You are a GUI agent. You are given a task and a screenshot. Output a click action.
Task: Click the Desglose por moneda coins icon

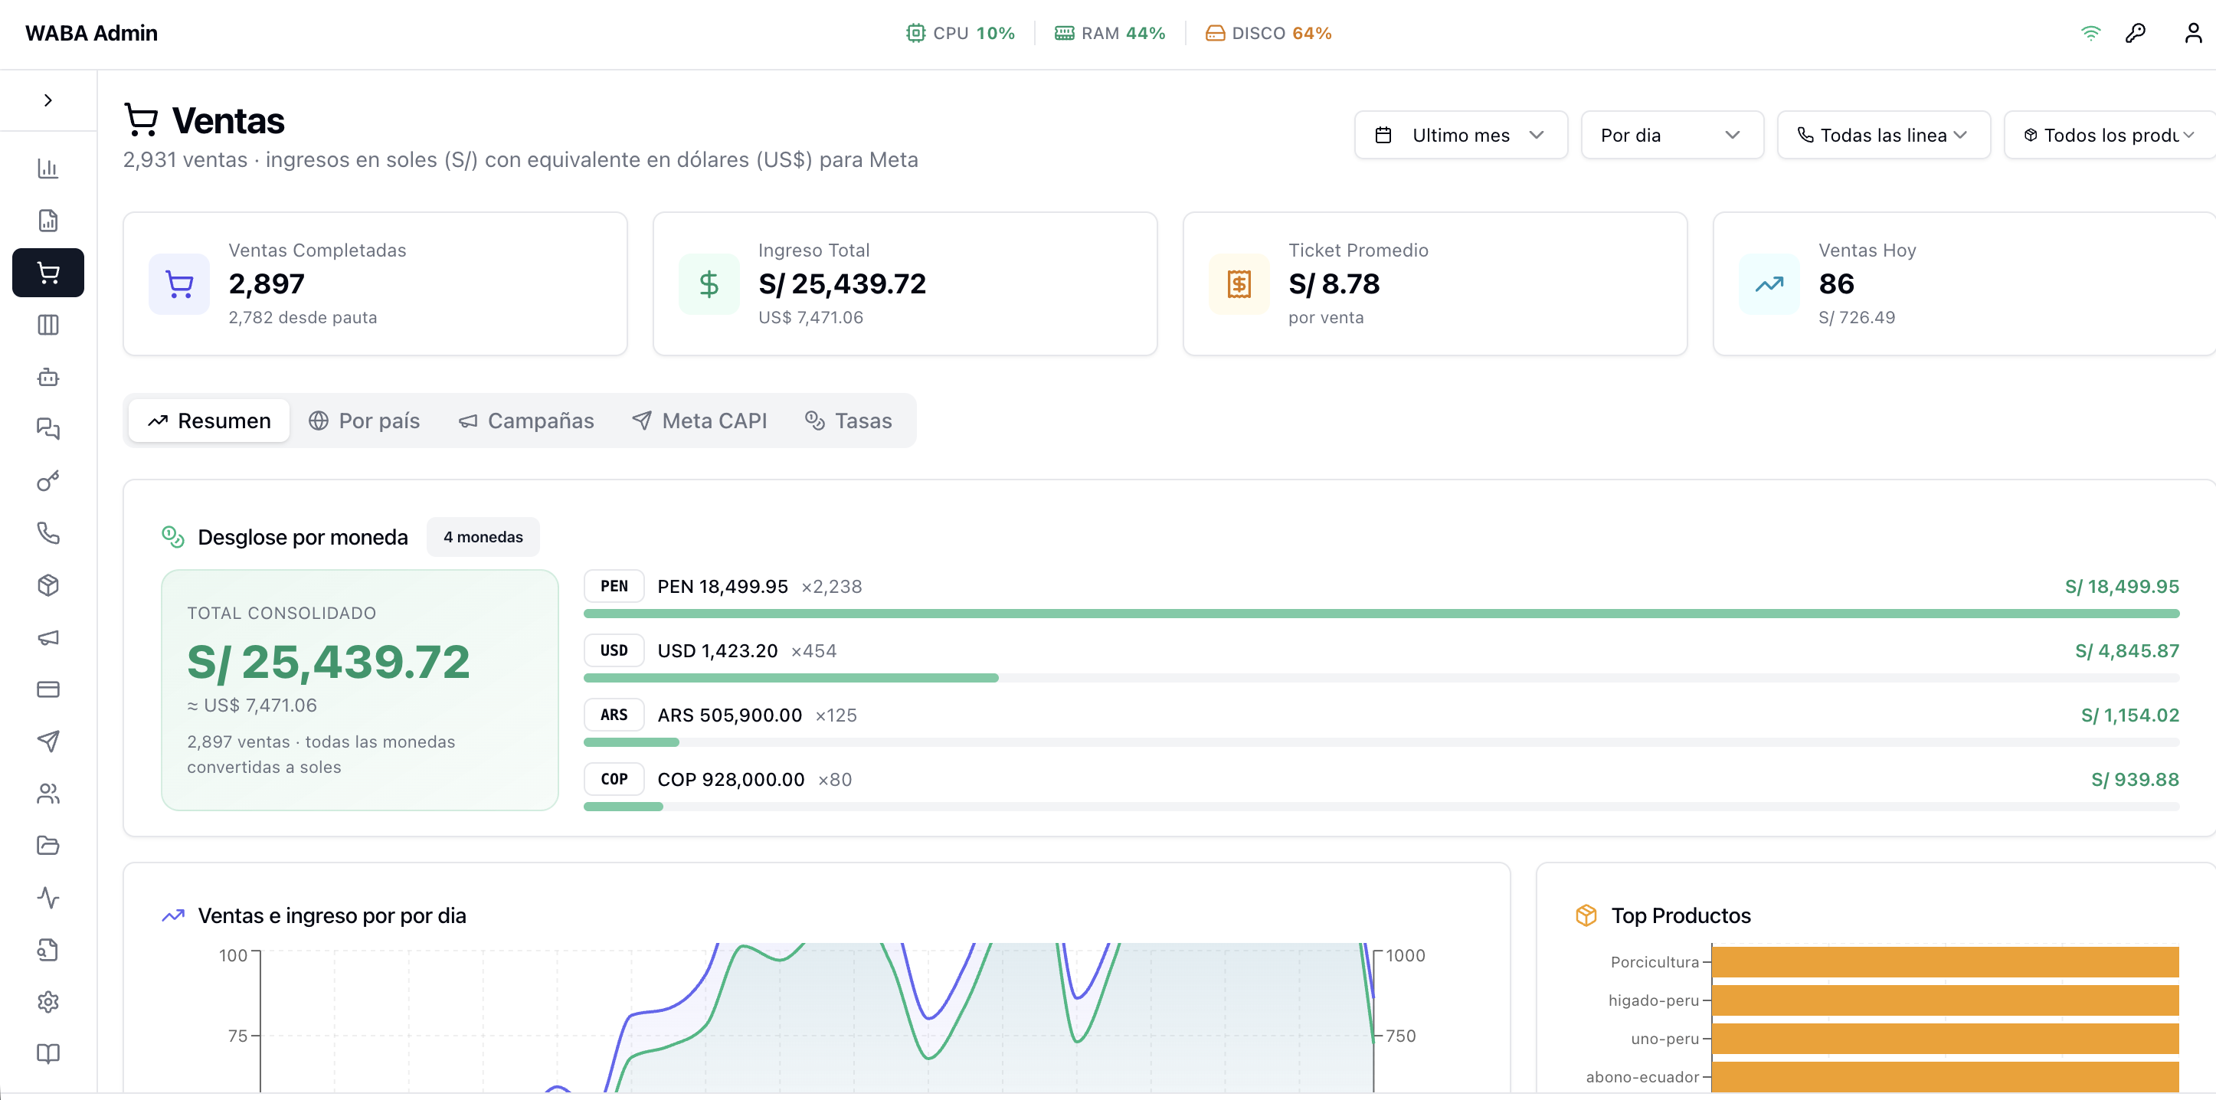(173, 537)
